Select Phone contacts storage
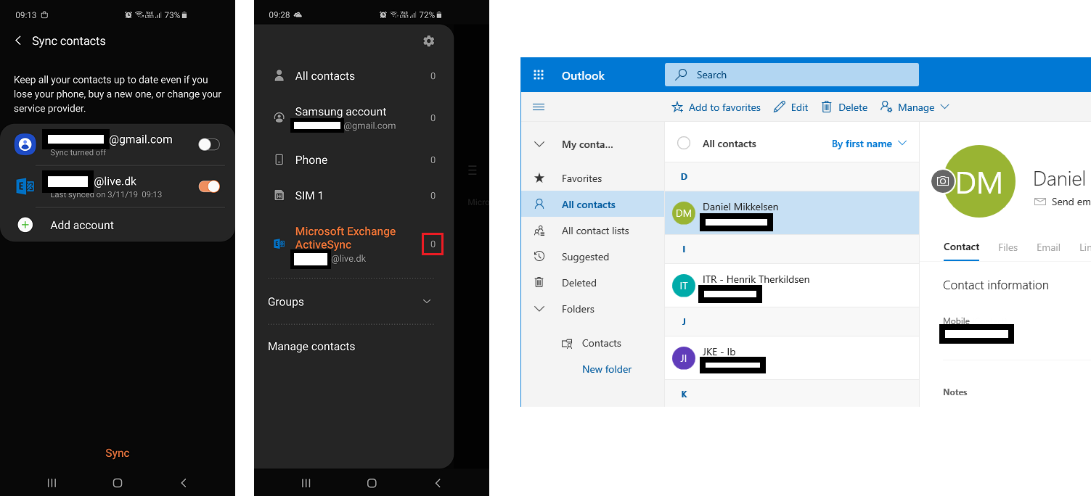This screenshot has width=1091, height=496. [x=354, y=160]
